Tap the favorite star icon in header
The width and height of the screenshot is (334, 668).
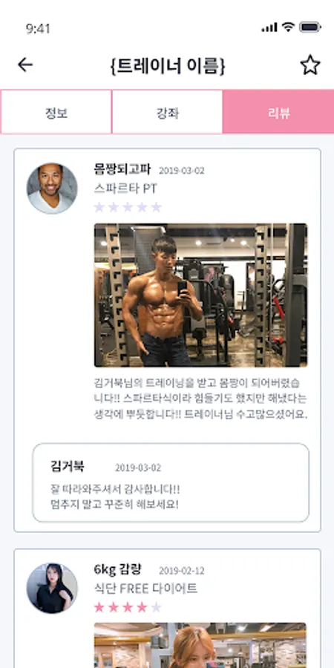pos(310,65)
